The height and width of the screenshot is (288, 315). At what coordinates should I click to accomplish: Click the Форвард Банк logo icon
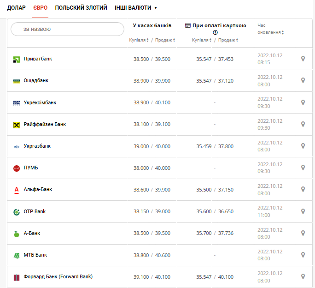[x=17, y=277]
